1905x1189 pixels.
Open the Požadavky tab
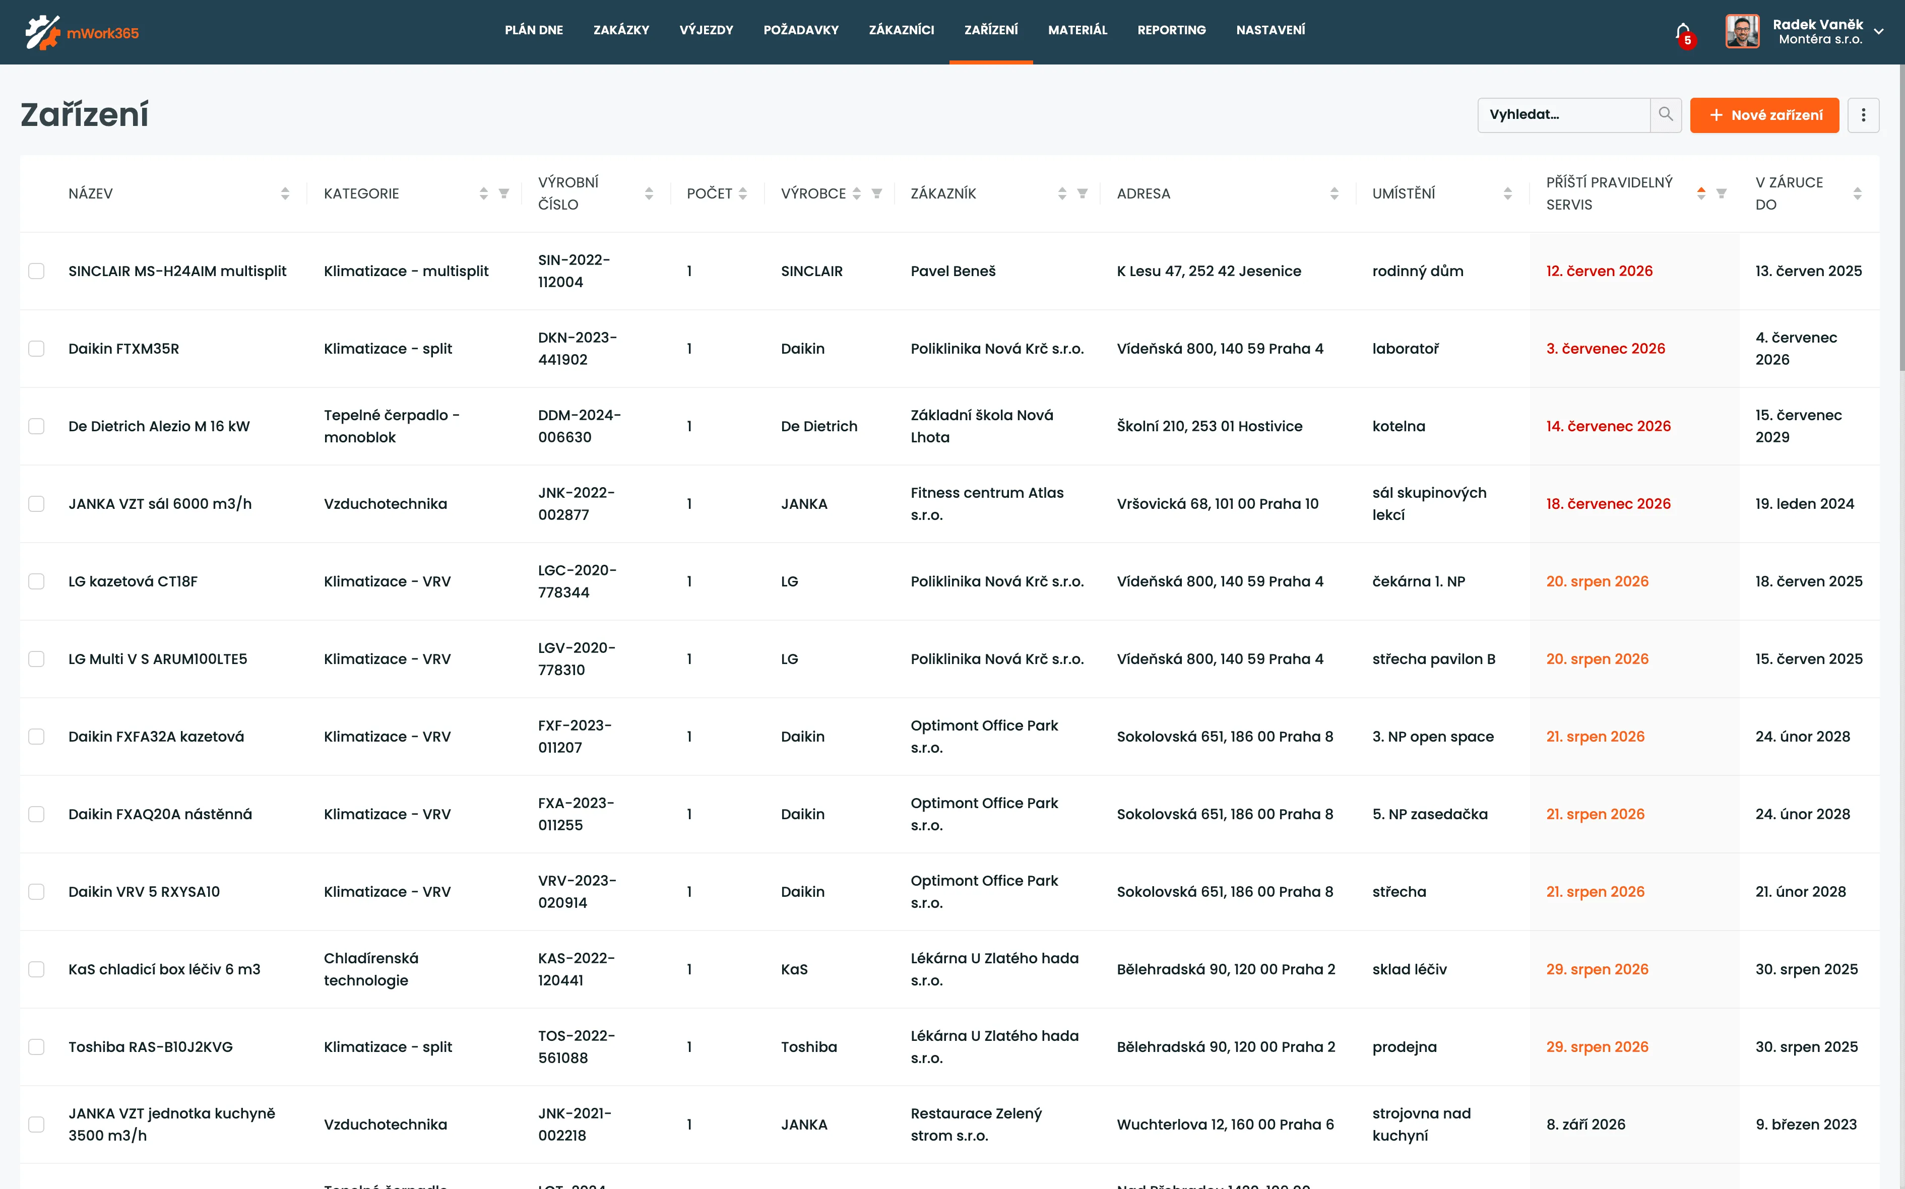coord(801,30)
